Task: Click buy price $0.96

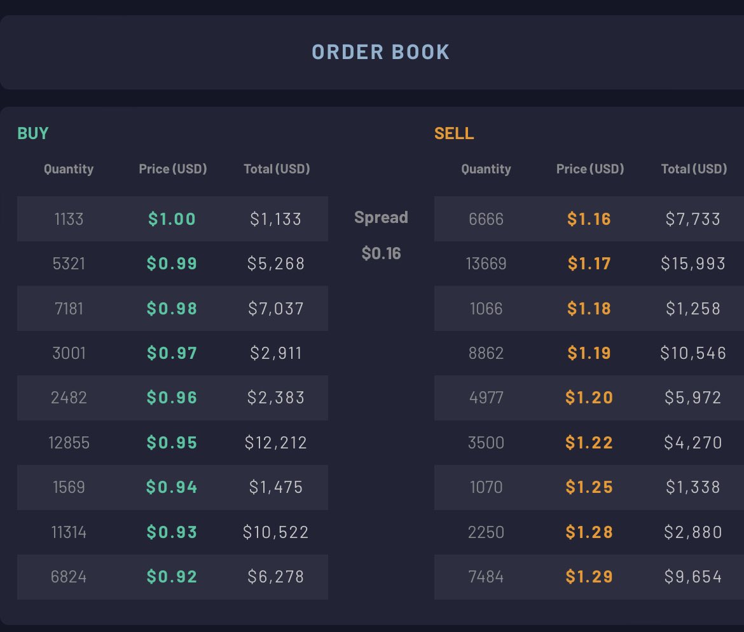Action: click(172, 398)
